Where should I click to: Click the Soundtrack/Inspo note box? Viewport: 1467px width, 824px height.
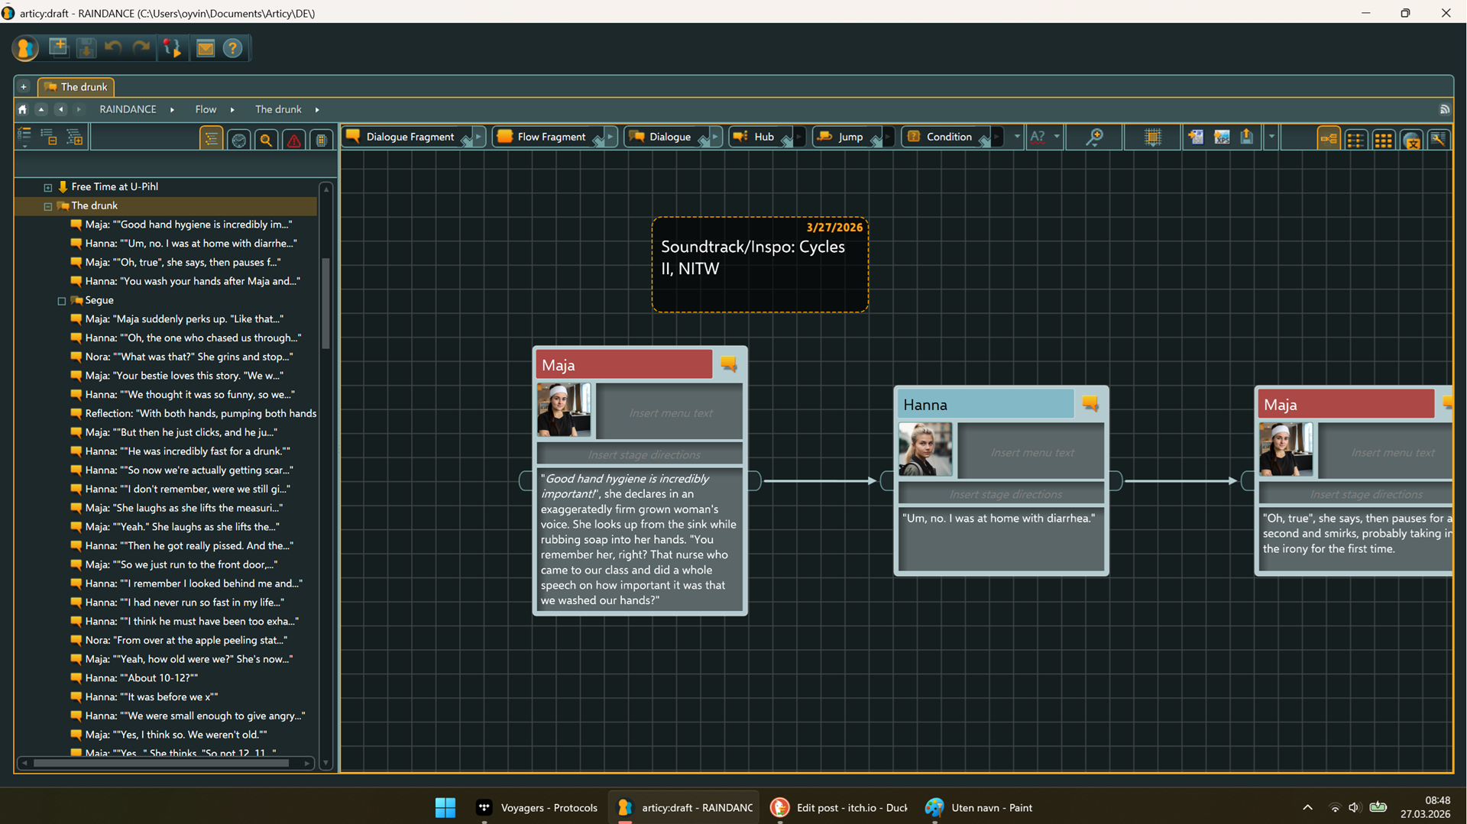pyautogui.click(x=760, y=264)
